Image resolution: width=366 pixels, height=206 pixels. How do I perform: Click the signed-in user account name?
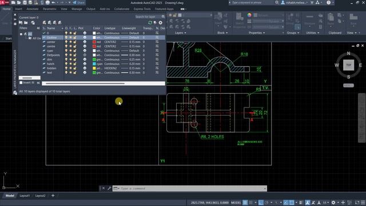click(x=296, y=2)
